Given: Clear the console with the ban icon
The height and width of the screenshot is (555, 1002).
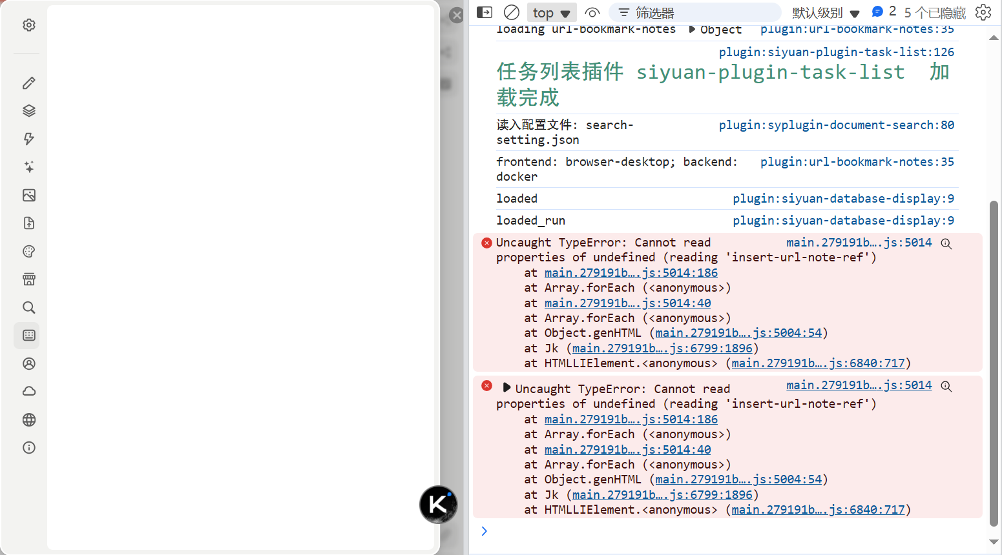Looking at the screenshot, I should (x=512, y=12).
